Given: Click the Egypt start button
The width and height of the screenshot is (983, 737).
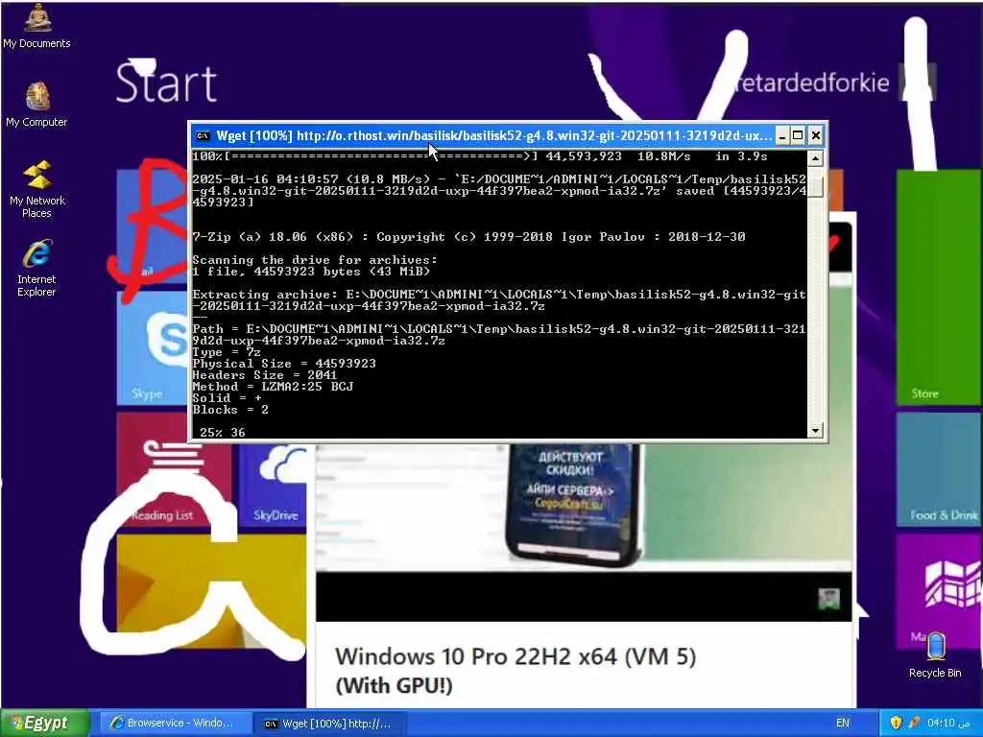Looking at the screenshot, I should [x=44, y=723].
